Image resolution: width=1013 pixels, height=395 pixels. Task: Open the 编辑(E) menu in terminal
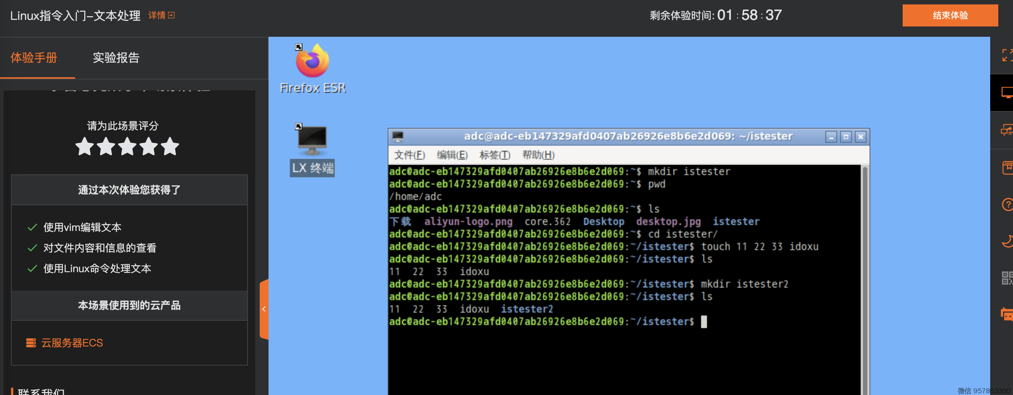[x=452, y=155]
